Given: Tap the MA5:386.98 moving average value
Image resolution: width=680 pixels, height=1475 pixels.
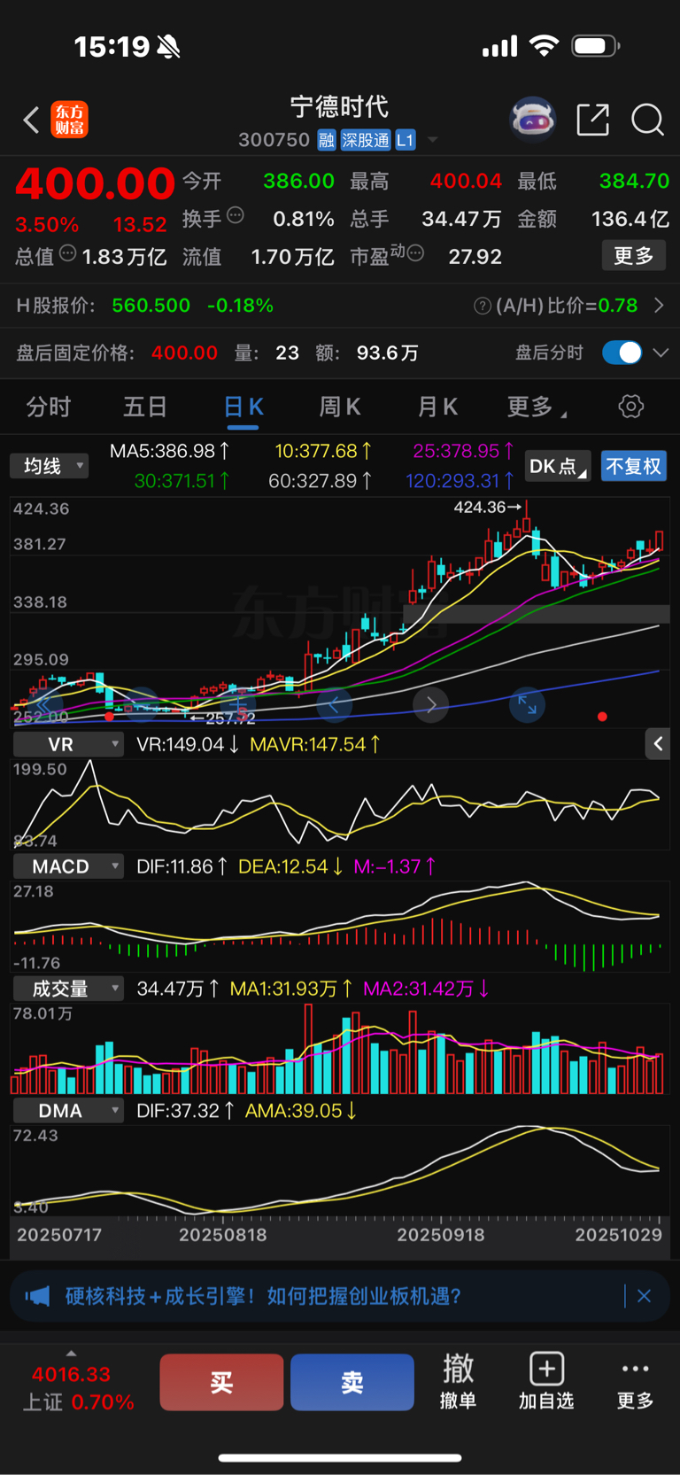Looking at the screenshot, I should 169,451.
